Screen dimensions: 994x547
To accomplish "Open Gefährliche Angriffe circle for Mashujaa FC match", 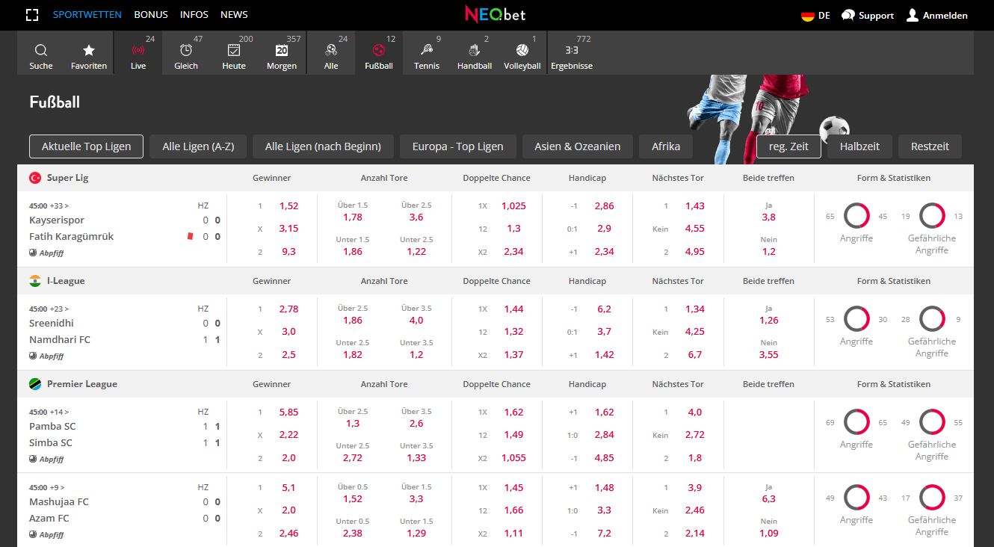I will (932, 498).
